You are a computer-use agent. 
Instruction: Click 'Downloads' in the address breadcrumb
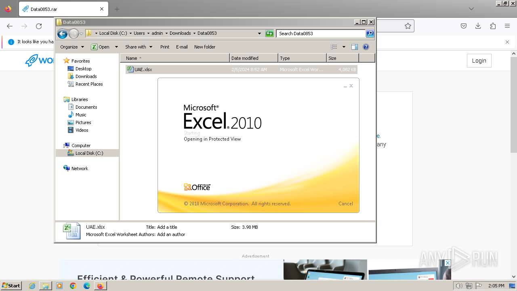click(x=180, y=34)
